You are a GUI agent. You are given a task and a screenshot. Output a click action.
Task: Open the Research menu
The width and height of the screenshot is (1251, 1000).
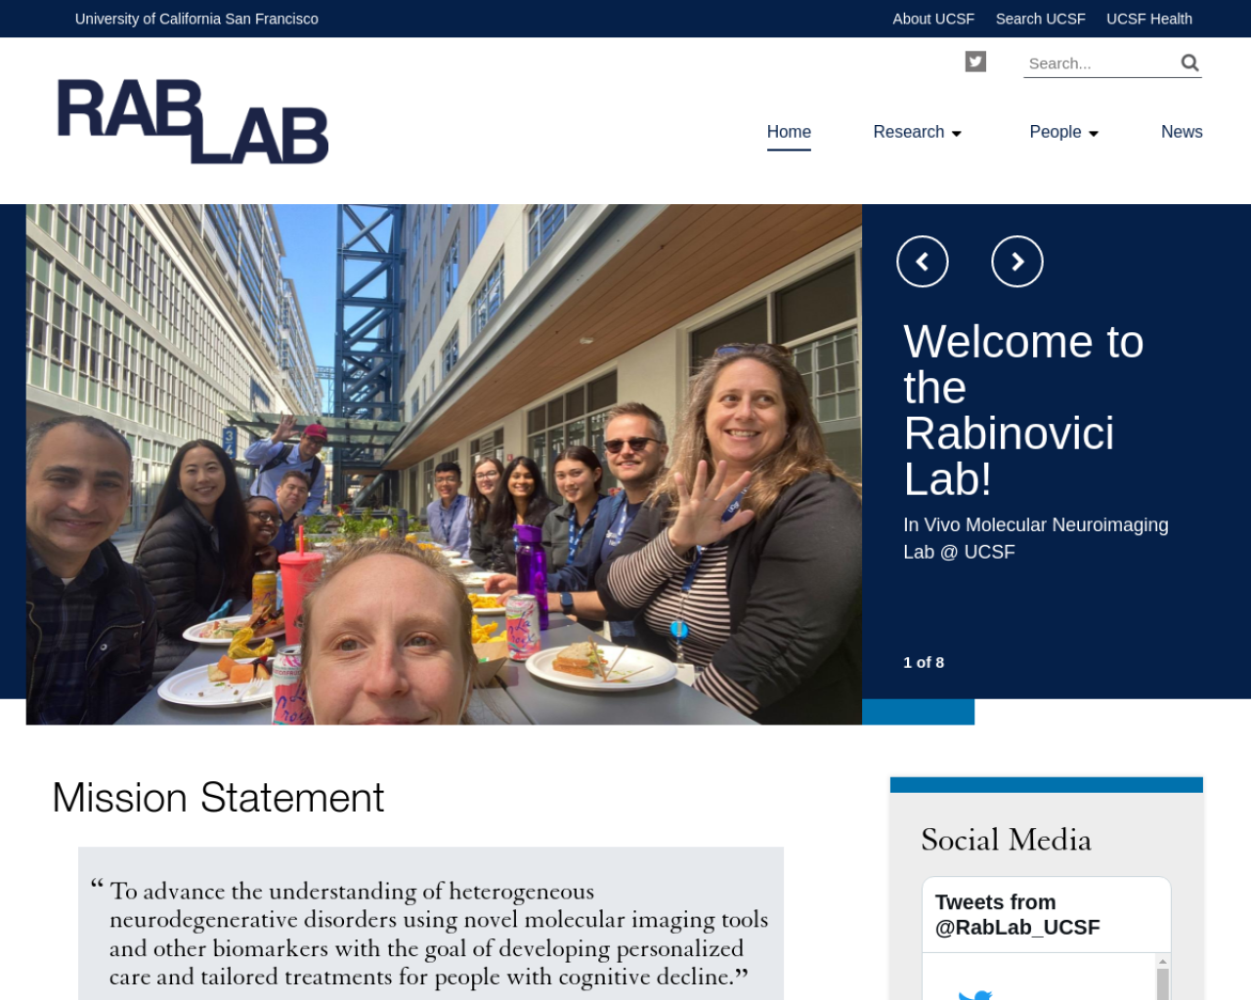(x=909, y=132)
